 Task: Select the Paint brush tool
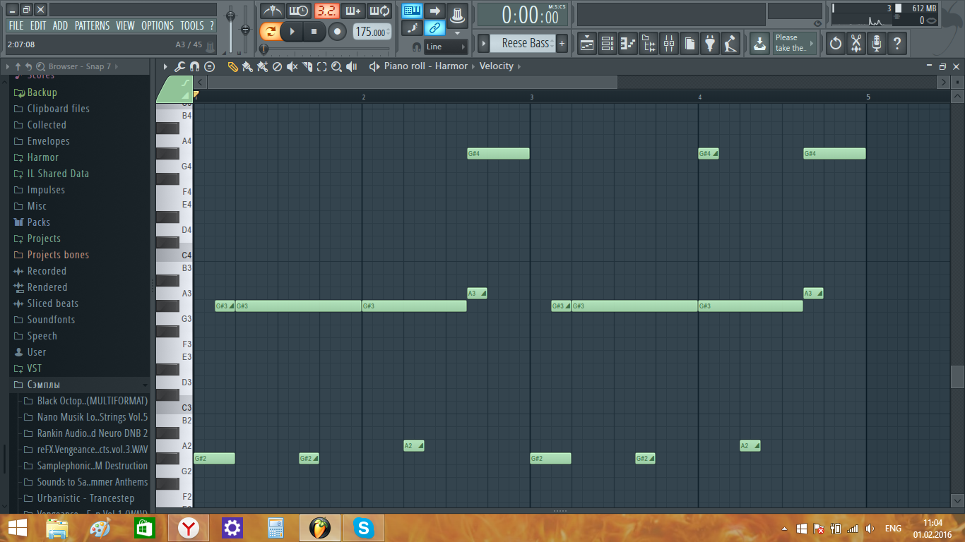(247, 66)
